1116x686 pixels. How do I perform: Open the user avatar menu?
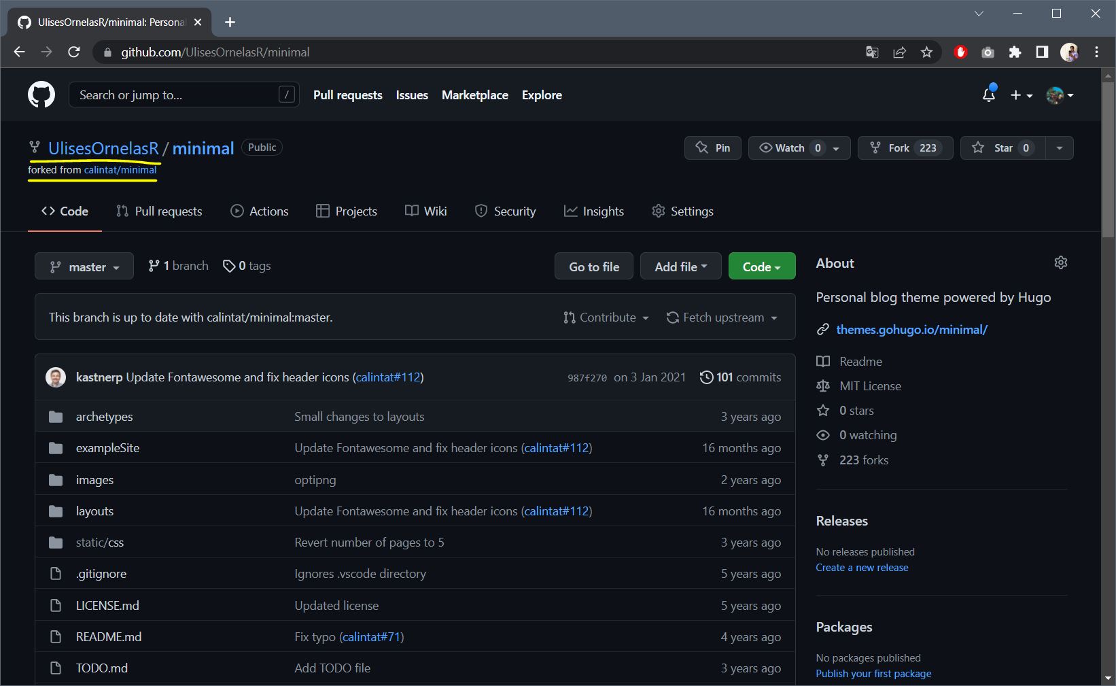1060,95
